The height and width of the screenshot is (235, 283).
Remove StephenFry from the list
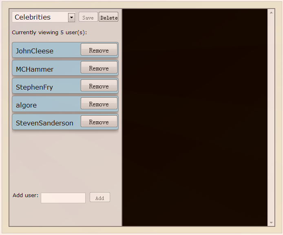99,86
